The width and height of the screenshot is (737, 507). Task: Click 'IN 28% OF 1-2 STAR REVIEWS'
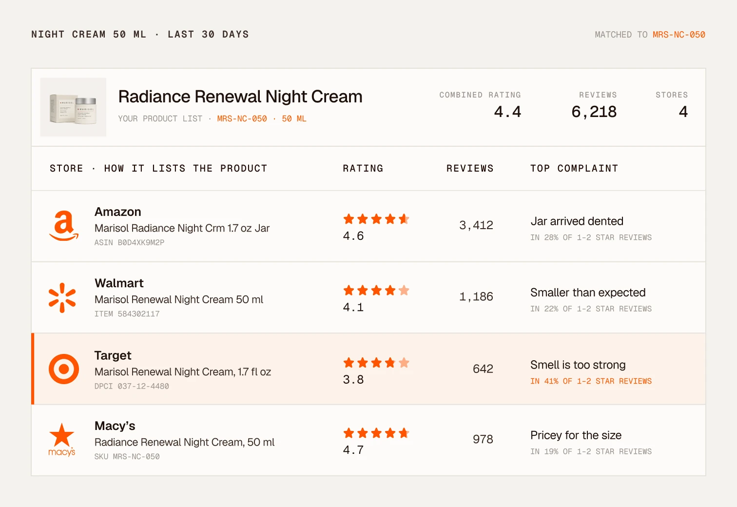click(591, 237)
